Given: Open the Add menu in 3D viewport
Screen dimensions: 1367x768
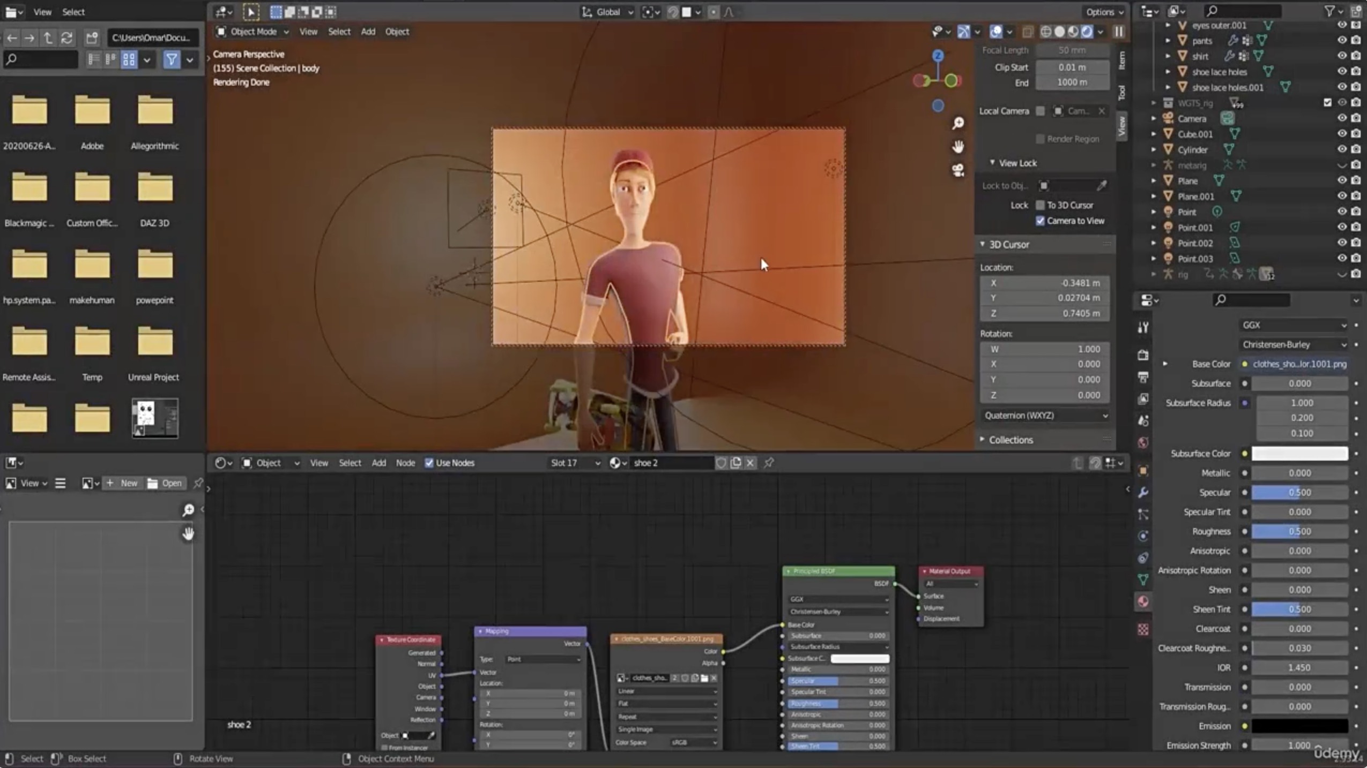Looking at the screenshot, I should click(x=368, y=32).
